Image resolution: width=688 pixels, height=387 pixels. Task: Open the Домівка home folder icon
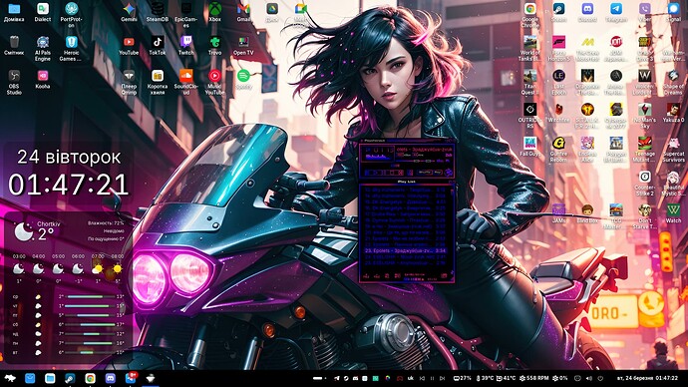click(14, 12)
